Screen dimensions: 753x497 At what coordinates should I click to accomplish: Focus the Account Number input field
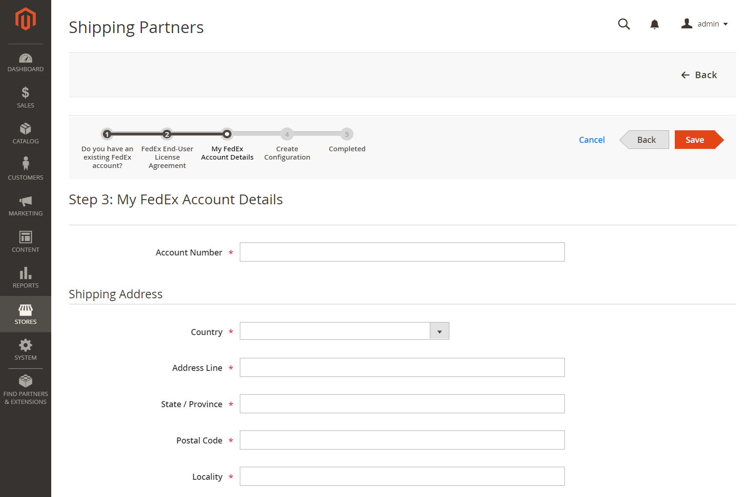tap(402, 252)
